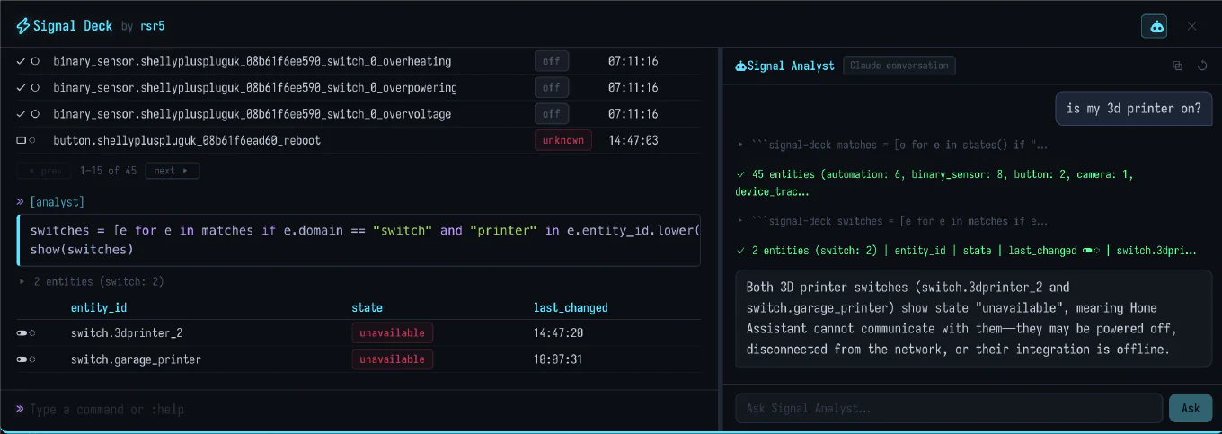Click the switches code editor block
This screenshot has width=1222, height=434.
[x=359, y=240]
